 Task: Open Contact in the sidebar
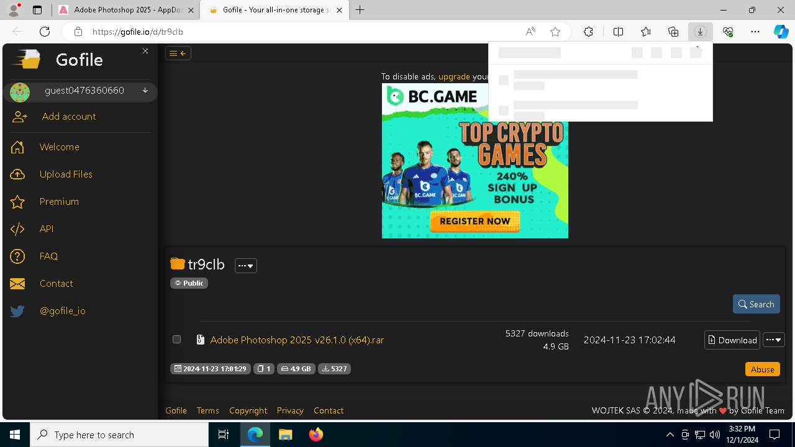click(57, 284)
